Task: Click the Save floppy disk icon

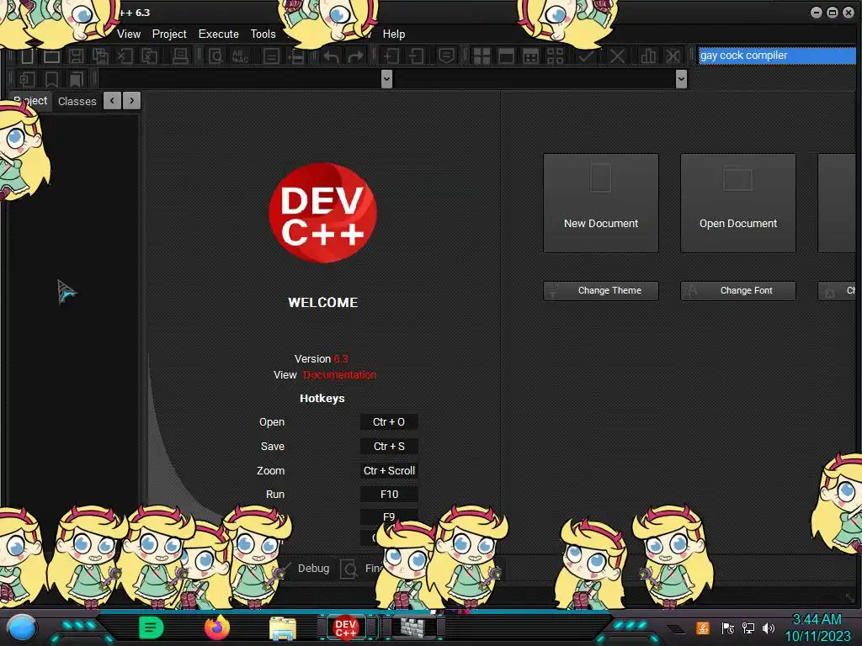Action: [76, 56]
